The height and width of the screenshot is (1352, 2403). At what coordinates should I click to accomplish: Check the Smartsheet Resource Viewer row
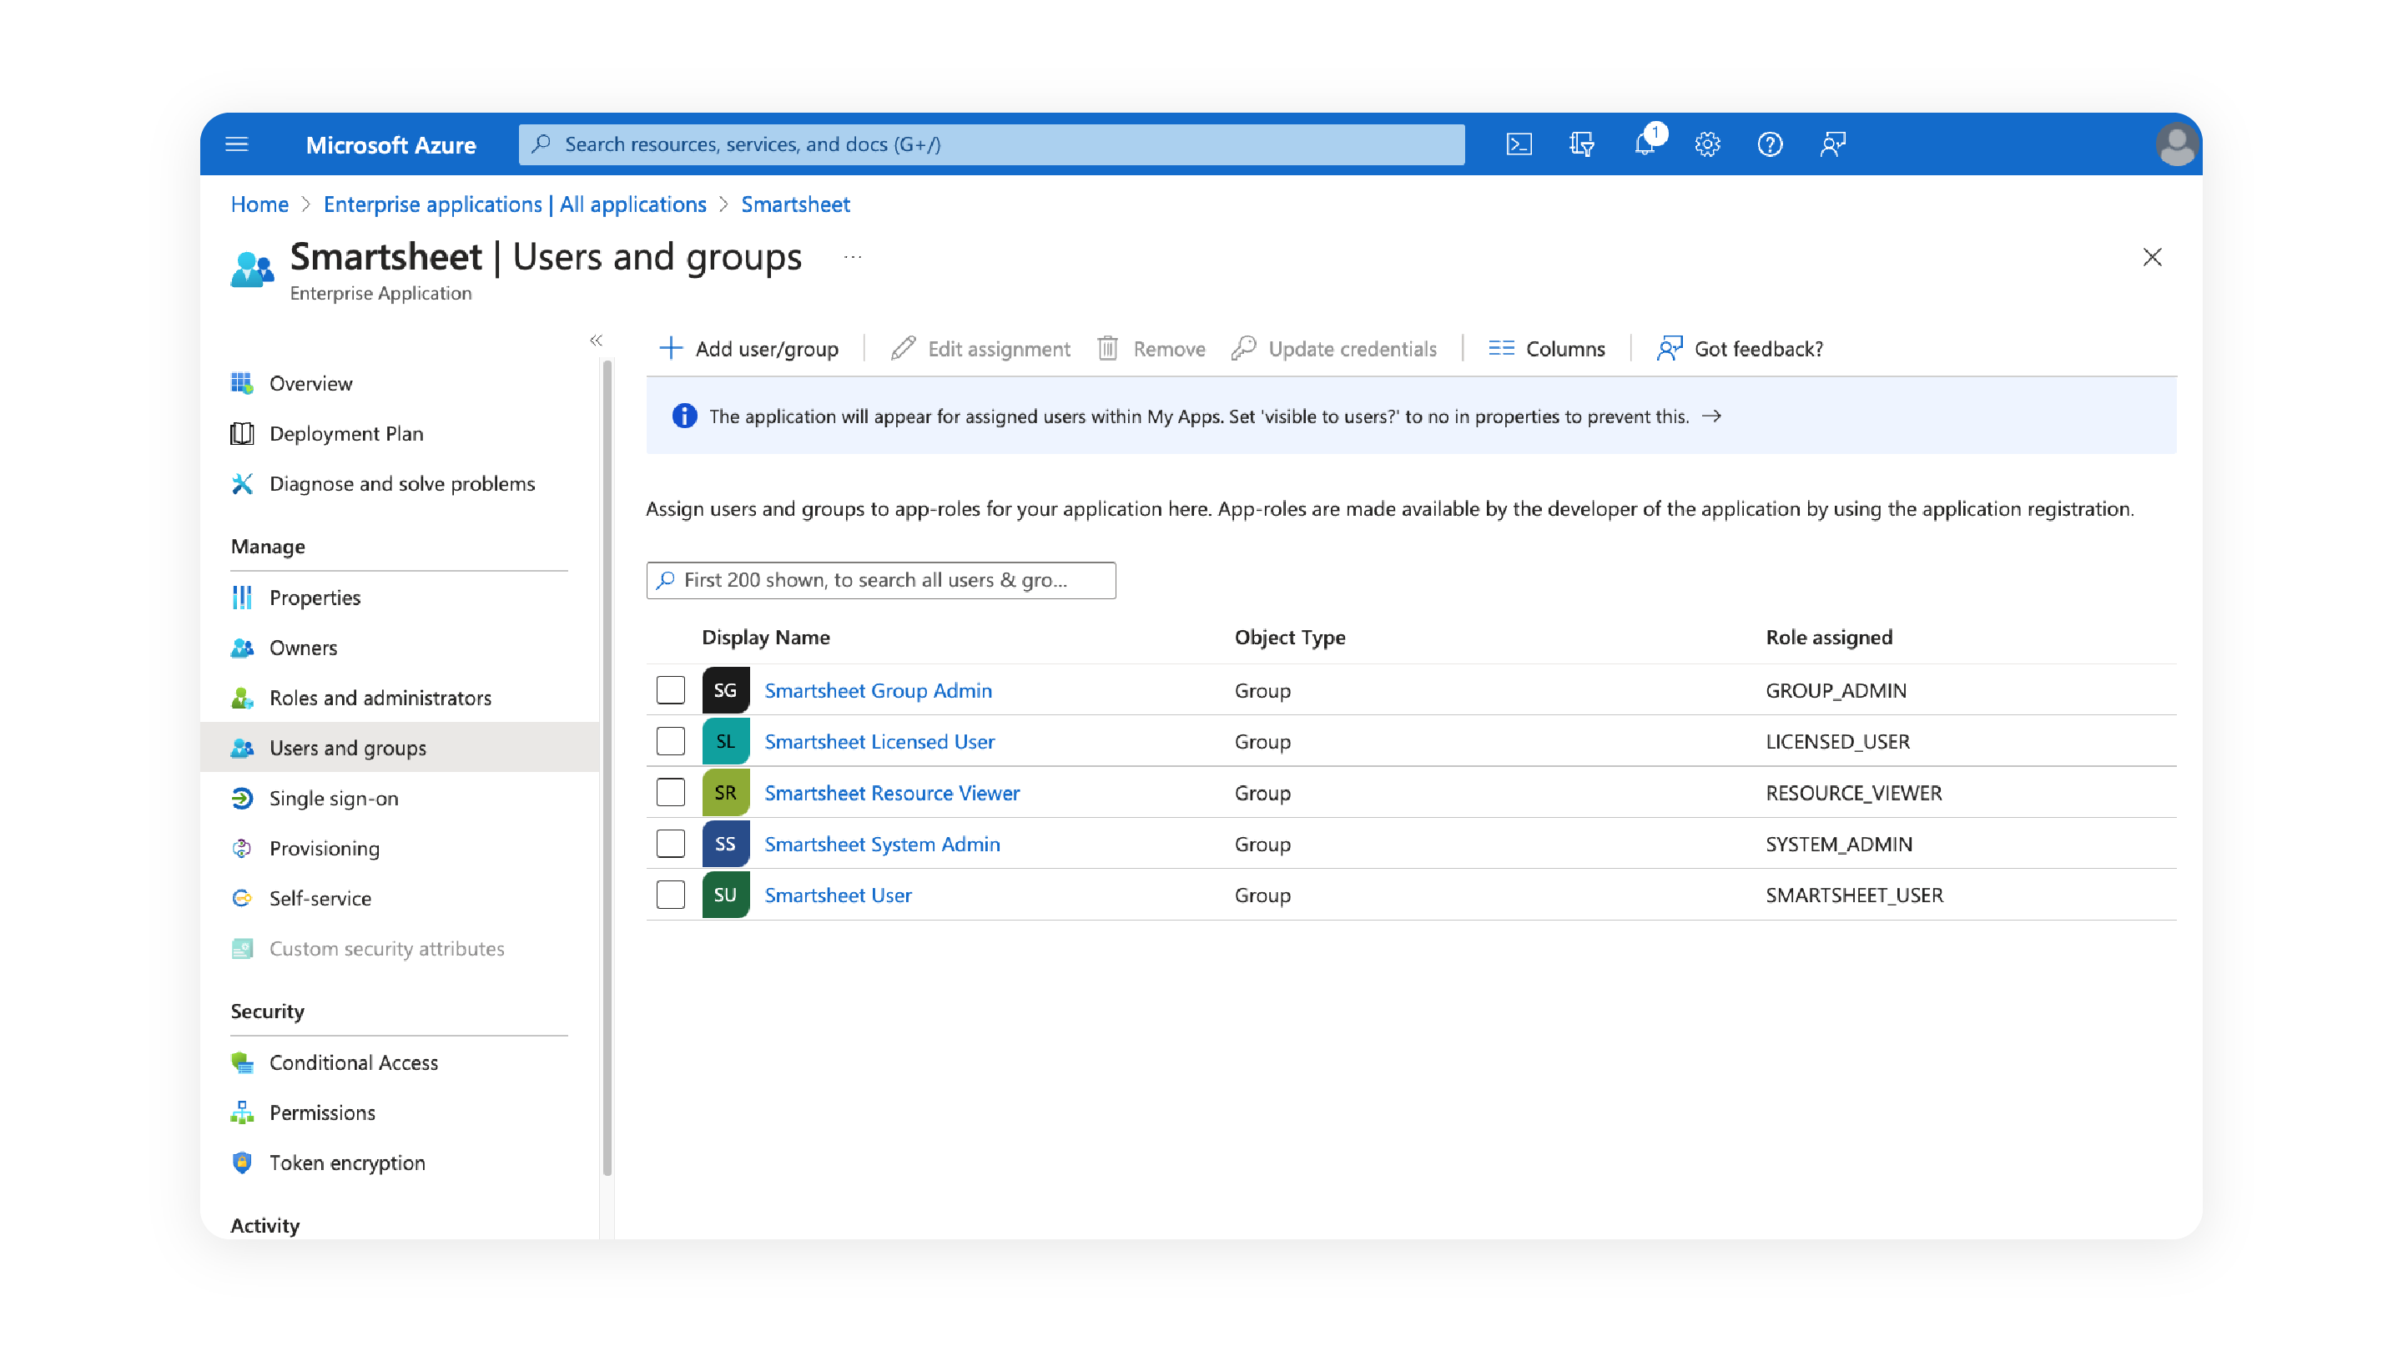[671, 792]
